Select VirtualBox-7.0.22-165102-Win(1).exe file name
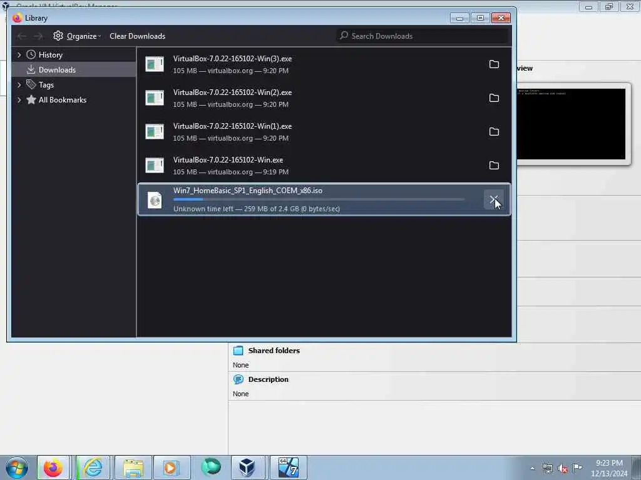Viewport: 641px width, 480px height. (232, 126)
